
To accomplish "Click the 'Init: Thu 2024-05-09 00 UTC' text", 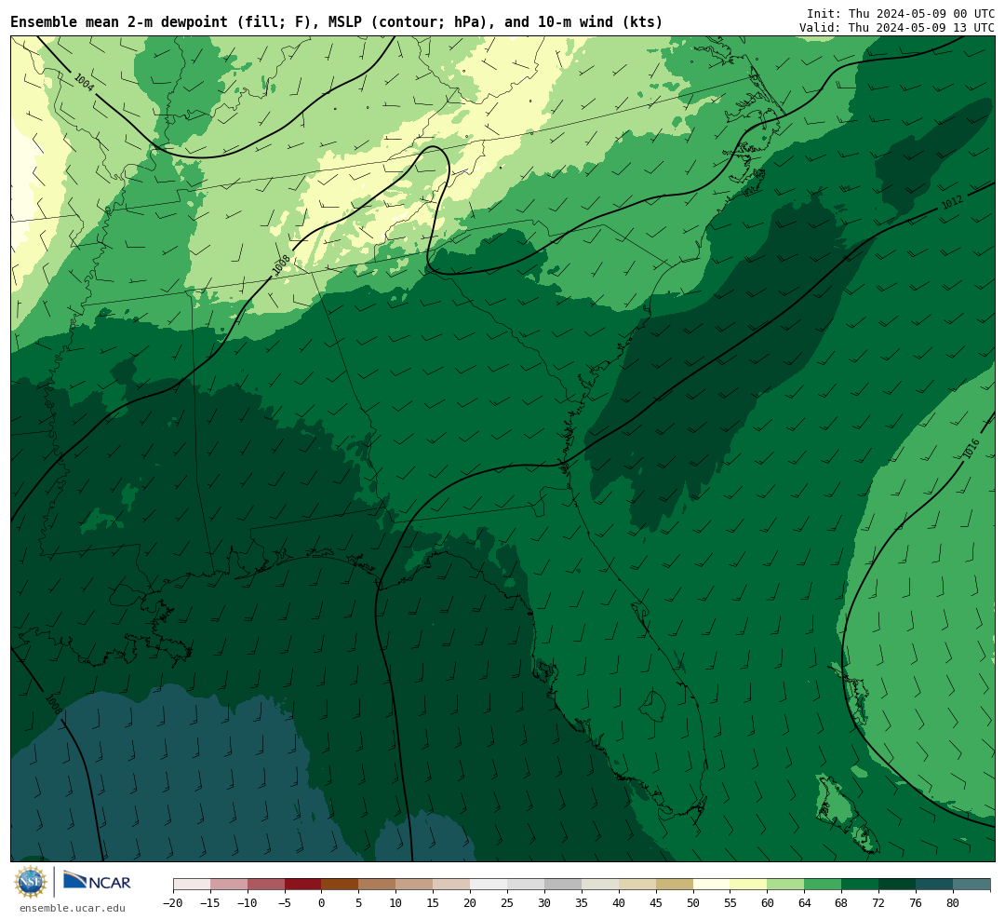I will coord(901,13).
